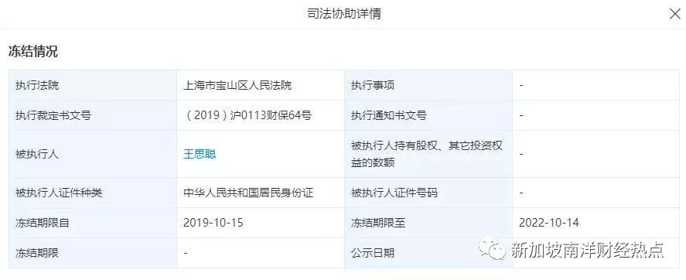Select the 执行法院 label cell
The width and height of the screenshot is (686, 280).
pyautogui.click(x=93, y=85)
